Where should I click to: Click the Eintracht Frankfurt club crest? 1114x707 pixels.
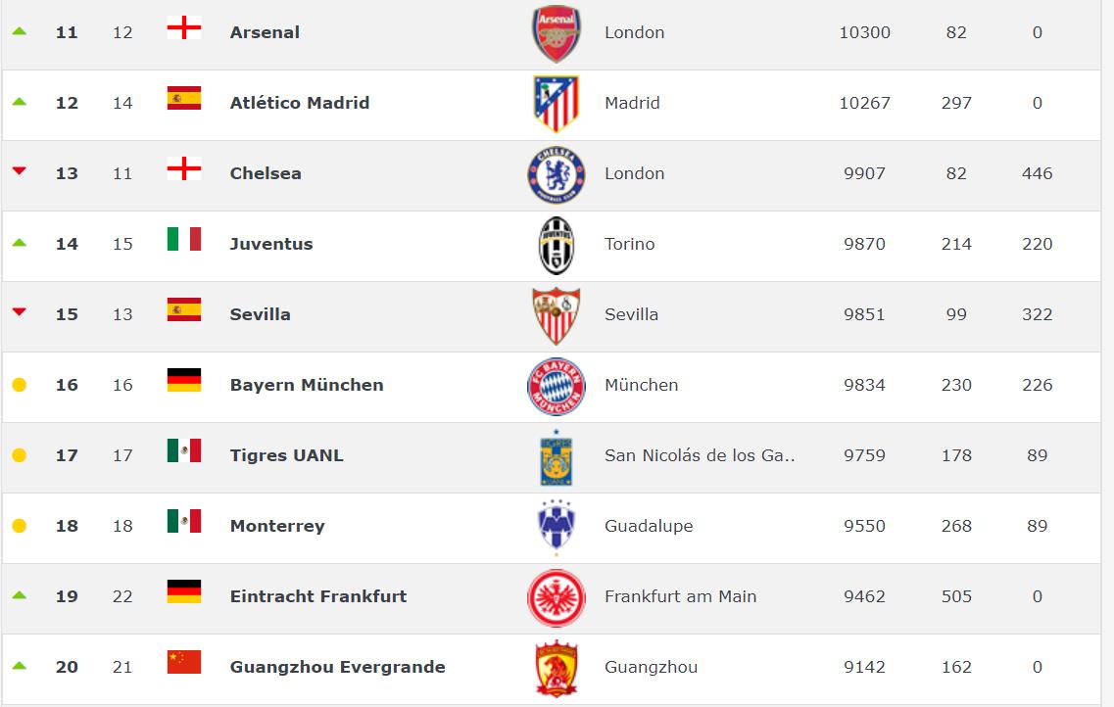[556, 597]
